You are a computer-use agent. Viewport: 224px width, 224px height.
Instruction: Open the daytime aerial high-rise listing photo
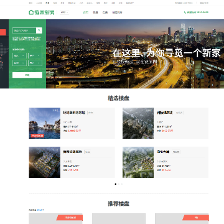tap(138, 123)
